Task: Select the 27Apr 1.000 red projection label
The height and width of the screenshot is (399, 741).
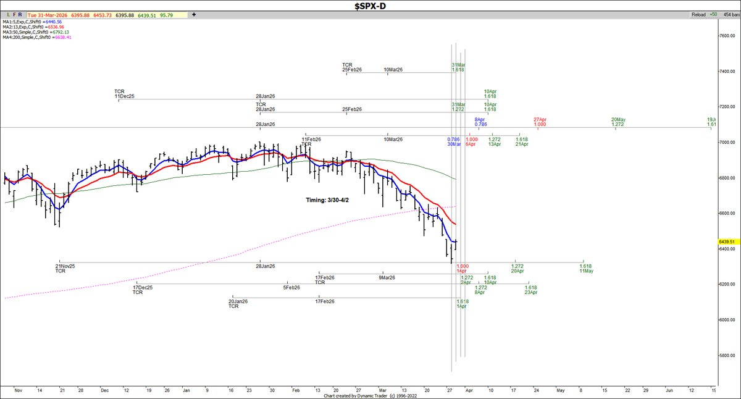Action: point(540,121)
